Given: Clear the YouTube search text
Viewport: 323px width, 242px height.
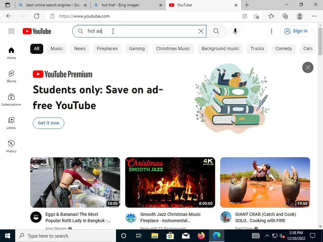Looking at the screenshot, I should [201, 31].
